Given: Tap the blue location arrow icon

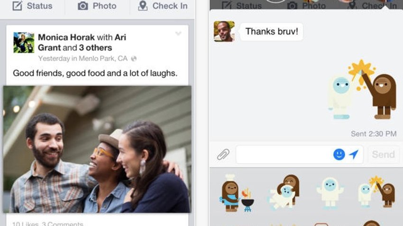Looking at the screenshot, I should [x=354, y=154].
